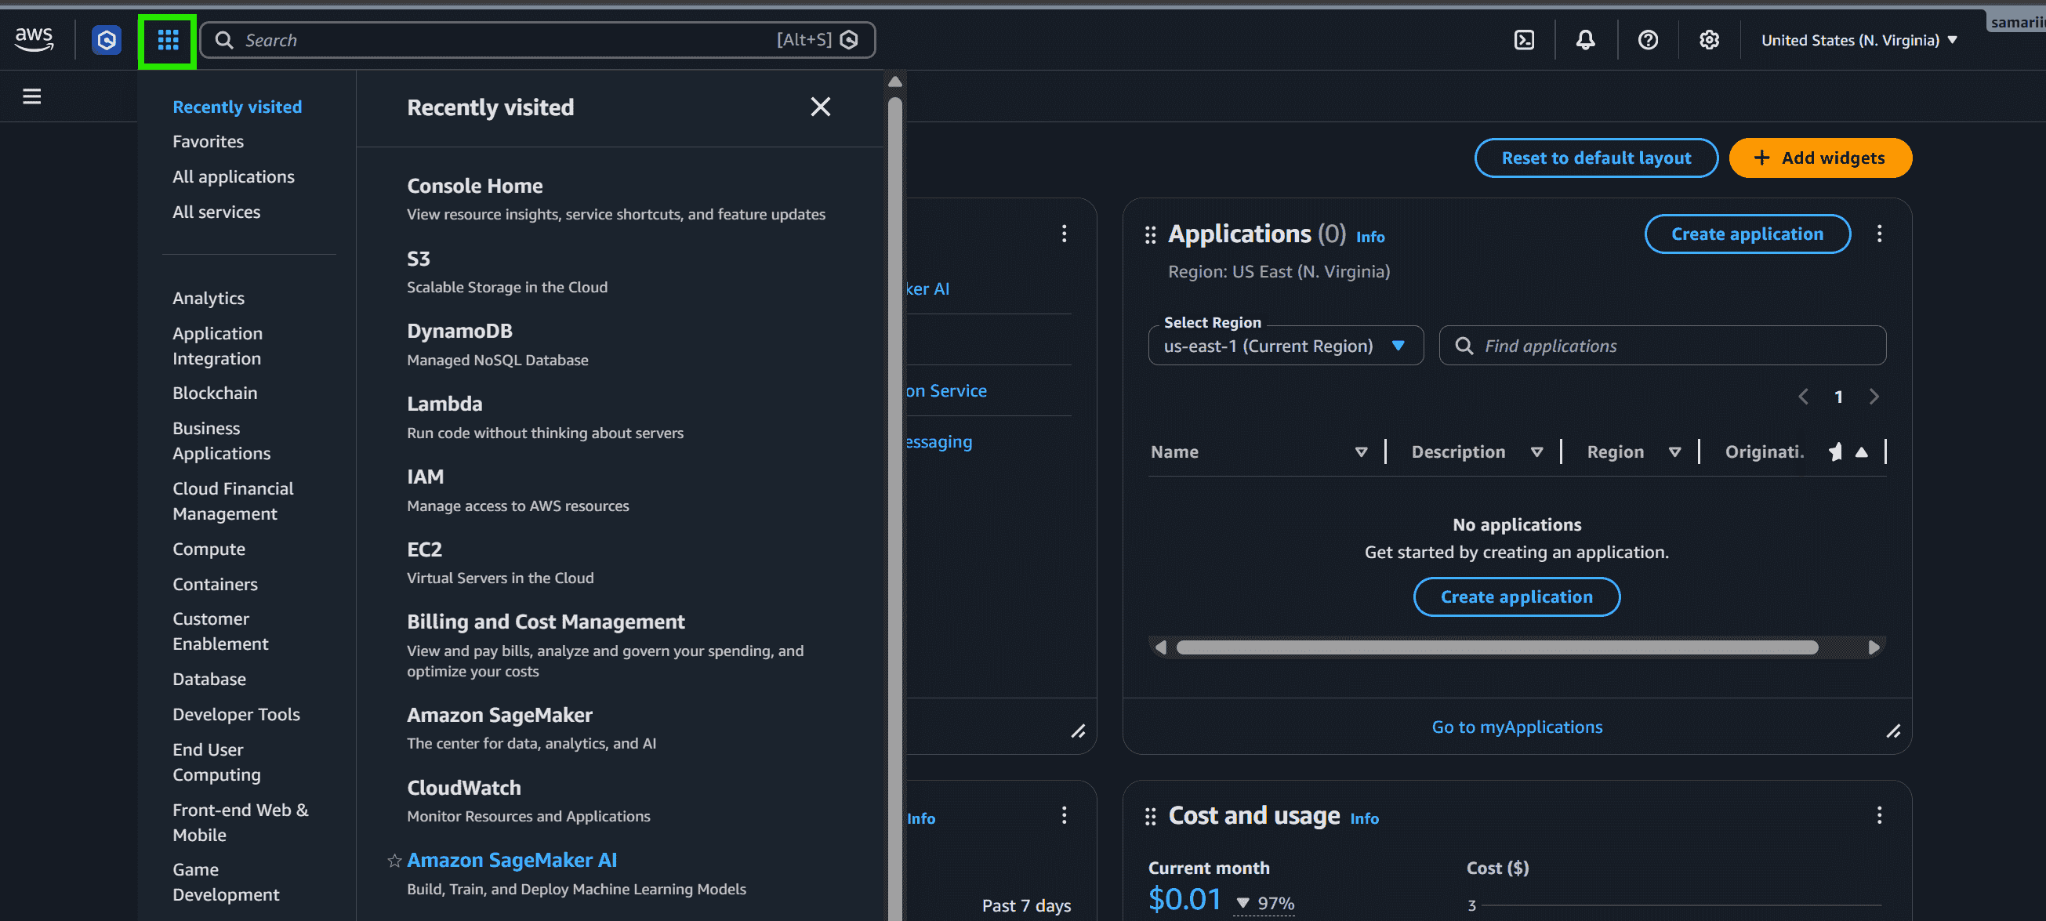
Task: Open settings gear icon
Action: point(1708,40)
